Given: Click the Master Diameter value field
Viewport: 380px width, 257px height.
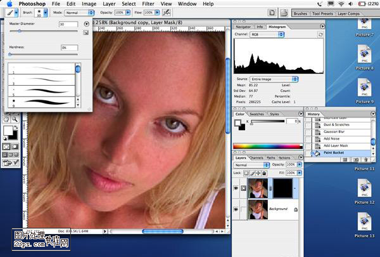Looking at the screenshot, I should (x=68, y=24).
